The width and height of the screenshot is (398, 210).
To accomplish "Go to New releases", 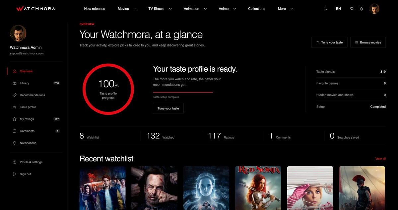I will click(95, 9).
